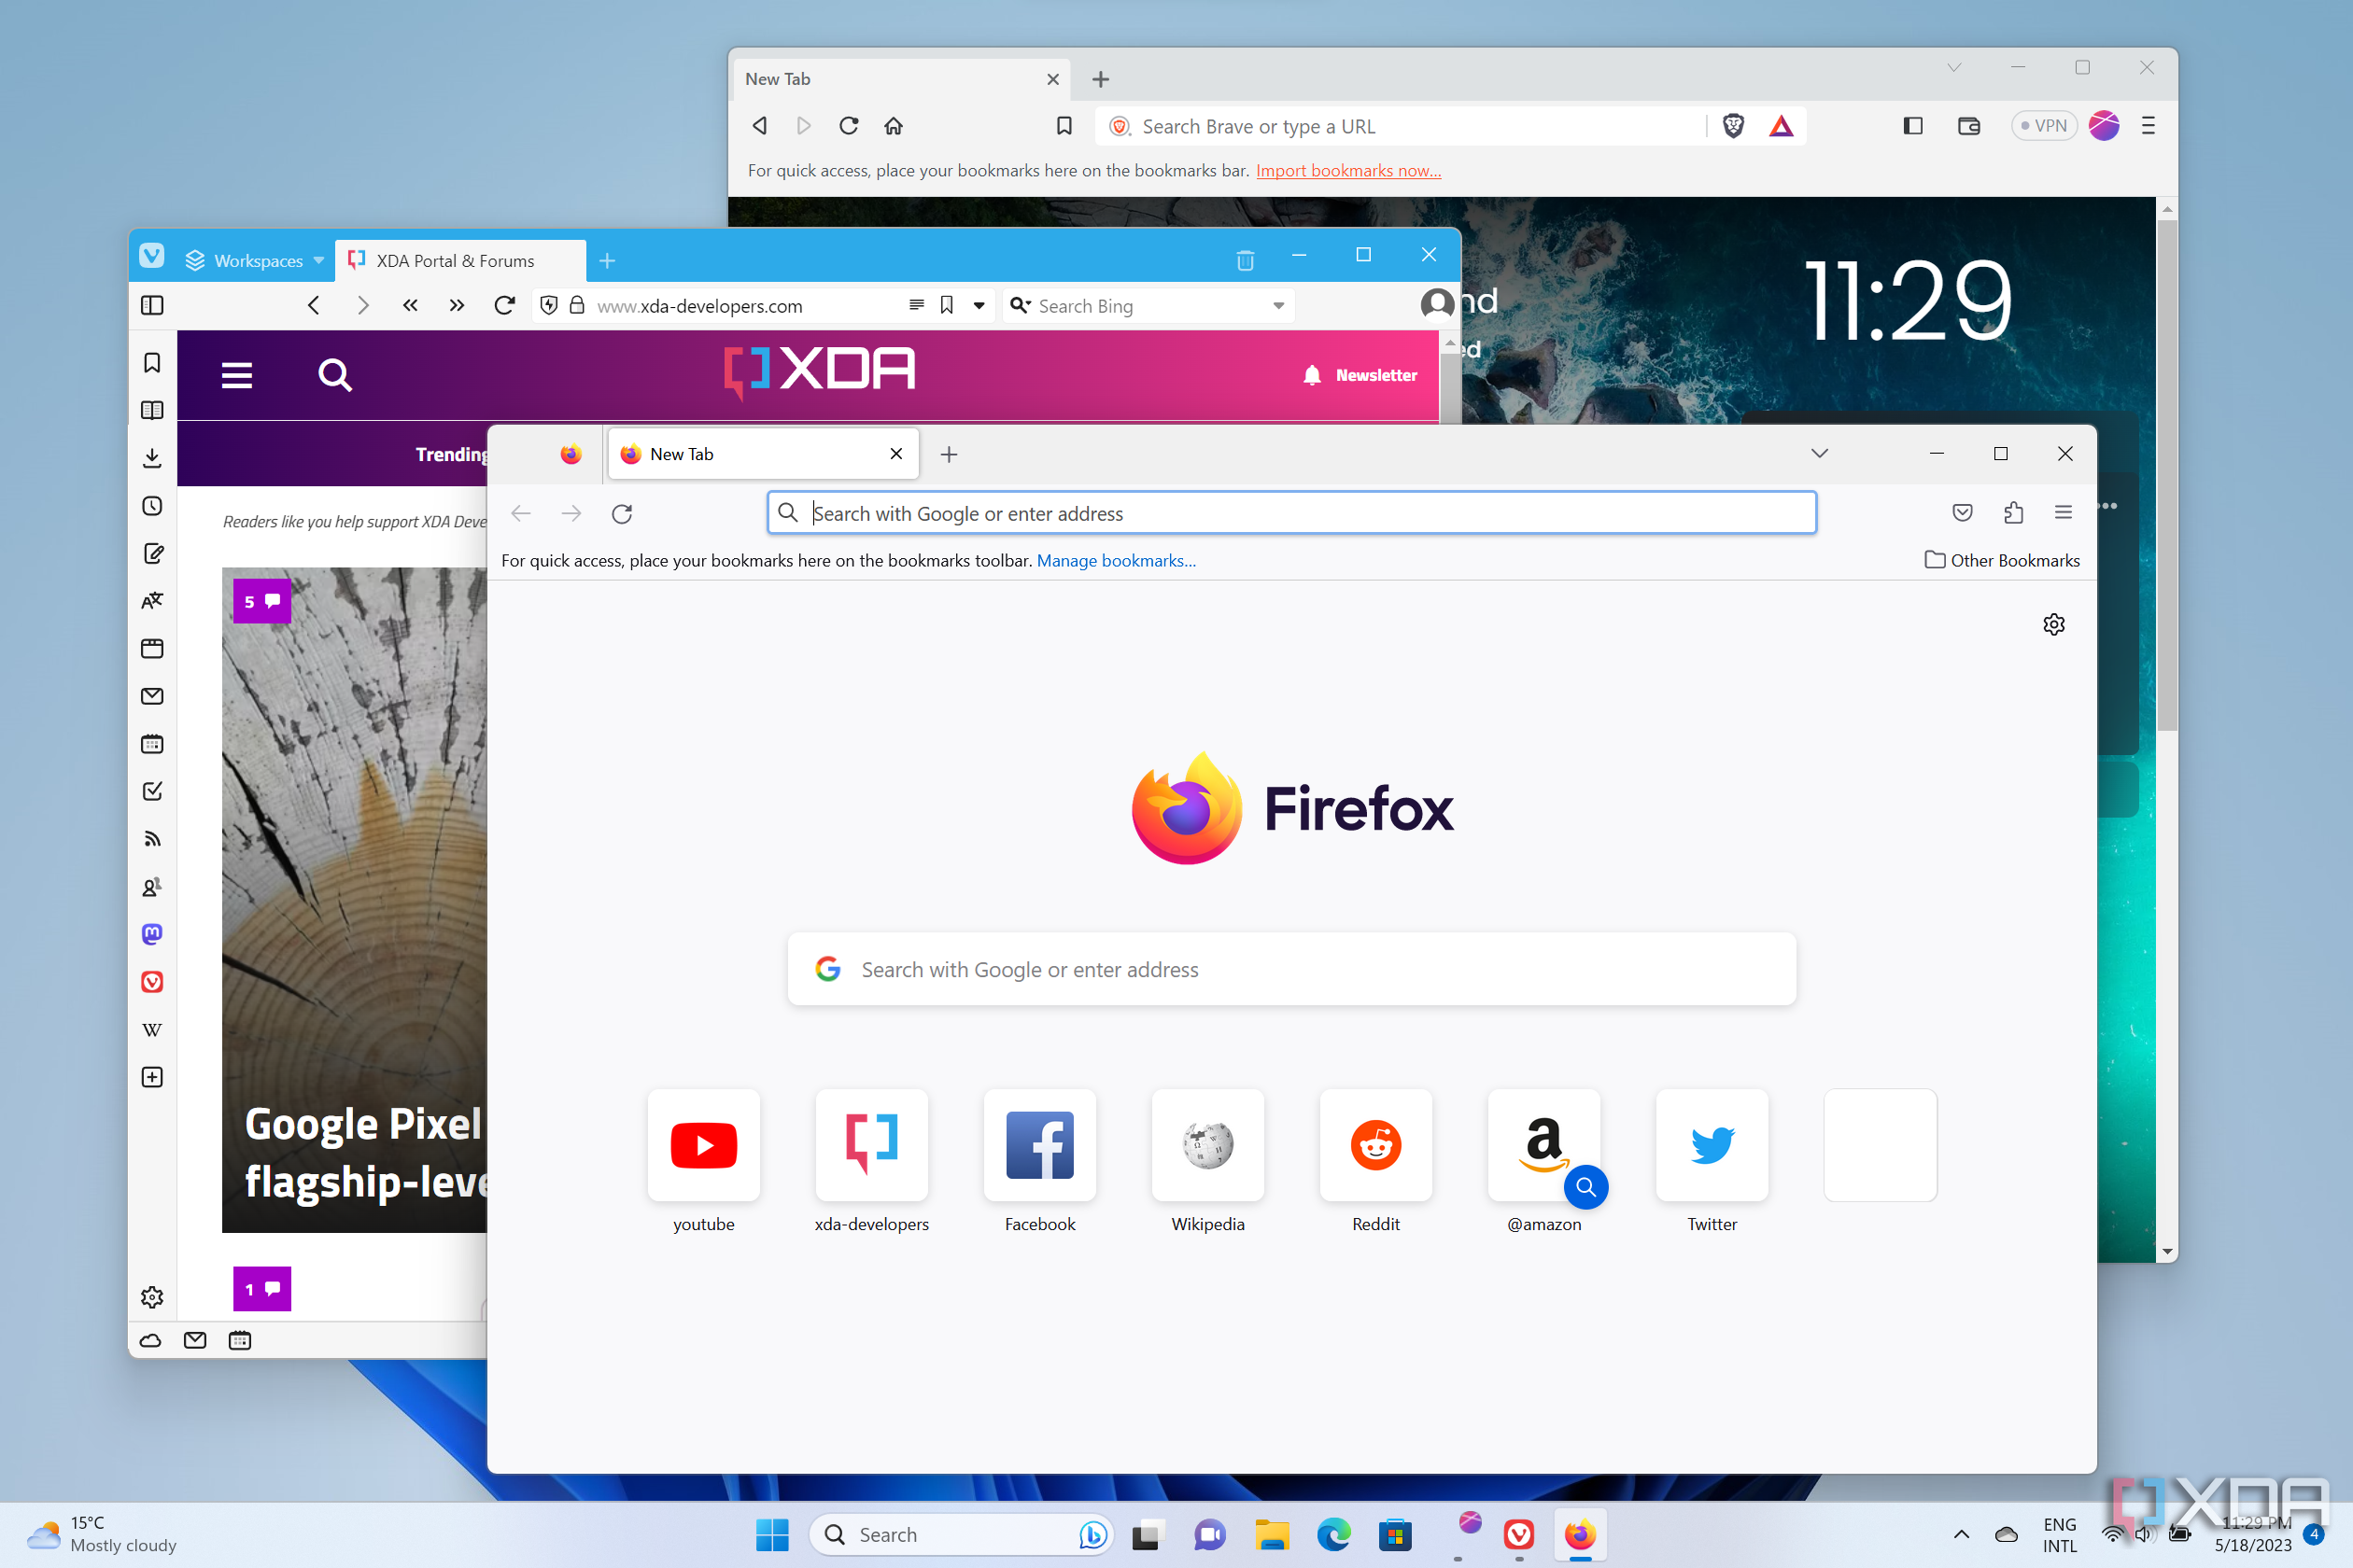2353x1568 pixels.
Task: Expand Vivaldi search engine dropdown
Action: (x=1283, y=304)
